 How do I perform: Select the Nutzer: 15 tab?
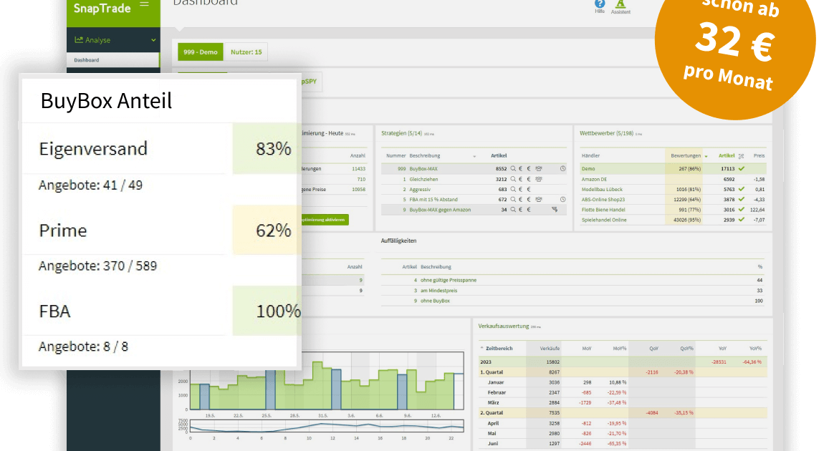click(246, 52)
